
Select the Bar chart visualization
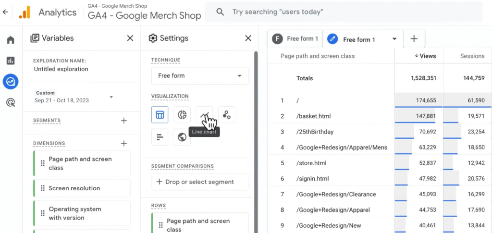pyautogui.click(x=160, y=137)
